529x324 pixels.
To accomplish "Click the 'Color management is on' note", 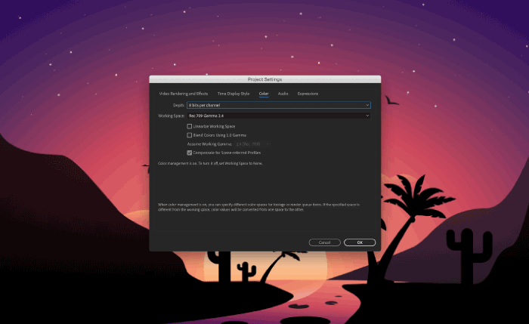I will click(x=210, y=164).
